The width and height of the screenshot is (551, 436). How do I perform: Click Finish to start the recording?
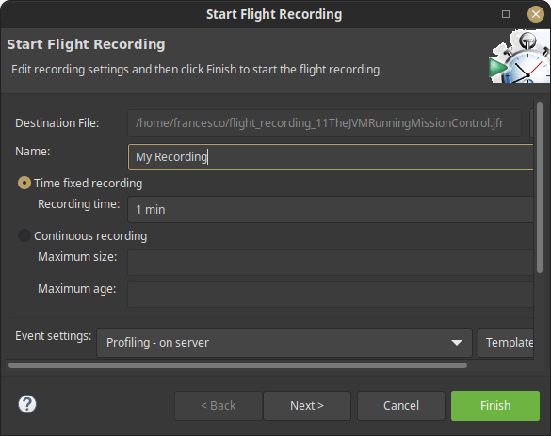[495, 406]
